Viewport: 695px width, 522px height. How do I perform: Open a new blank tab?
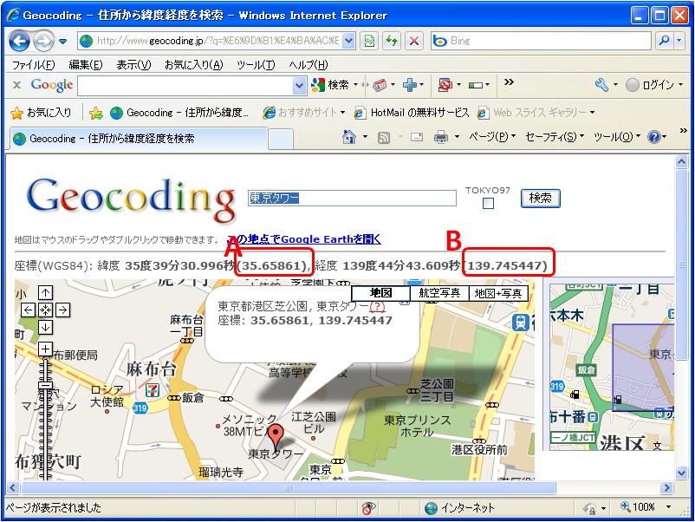coord(281,140)
